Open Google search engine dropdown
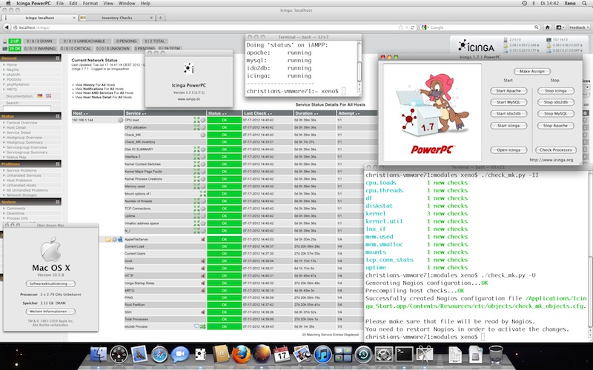593x370 pixels. click(x=425, y=27)
